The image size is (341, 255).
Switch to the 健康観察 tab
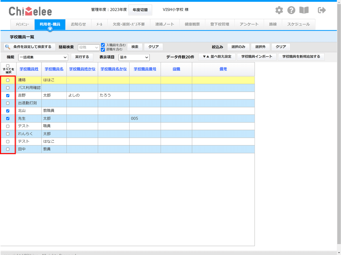[192, 24]
